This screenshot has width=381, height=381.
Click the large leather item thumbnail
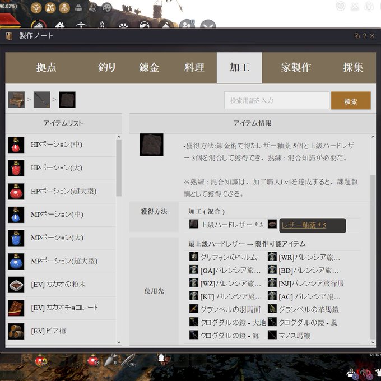tap(151, 145)
